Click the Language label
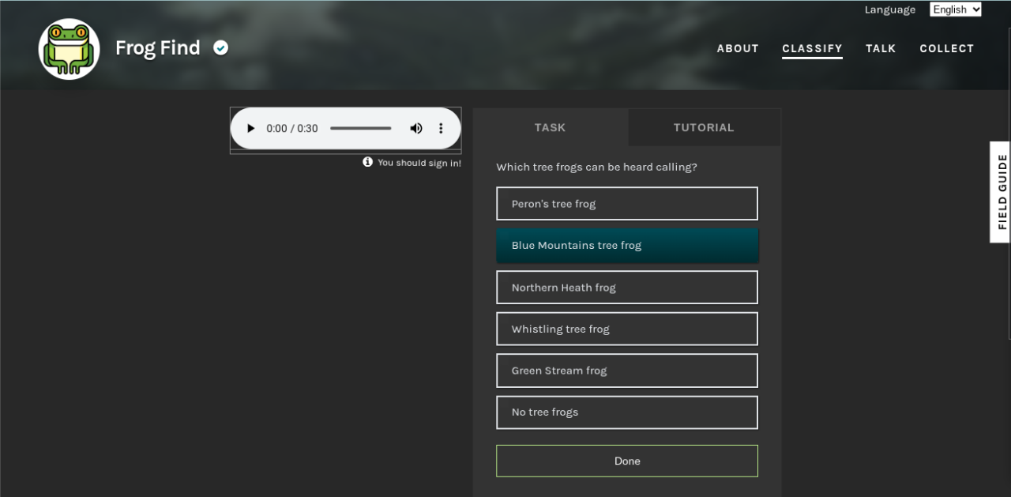 [x=890, y=9]
